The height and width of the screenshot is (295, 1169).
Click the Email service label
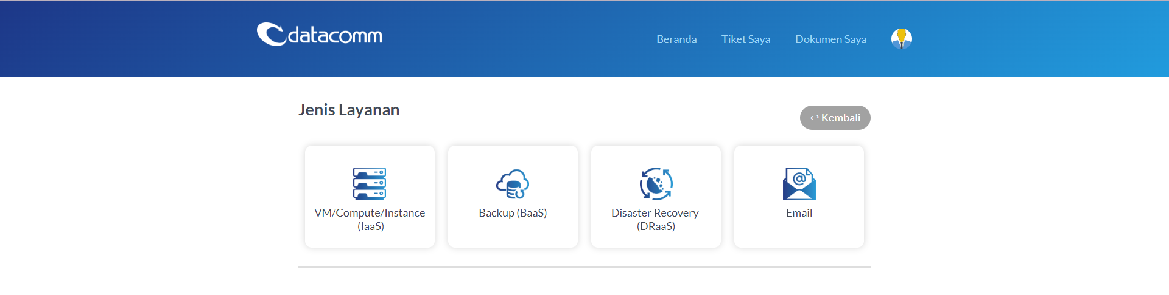[x=799, y=213]
